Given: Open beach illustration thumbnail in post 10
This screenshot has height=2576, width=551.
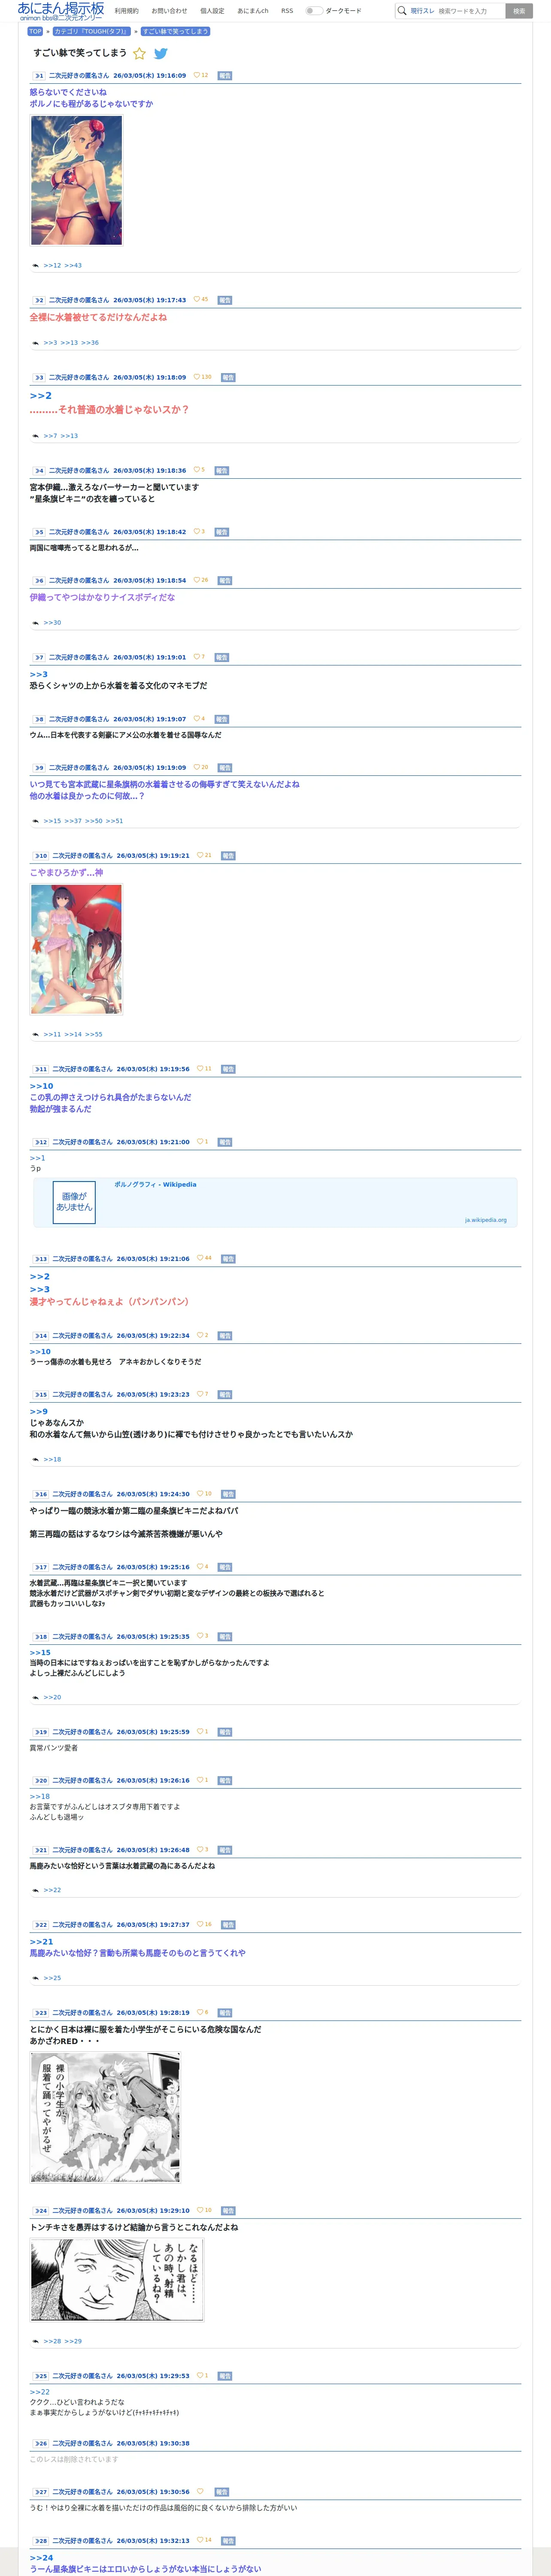Looking at the screenshot, I should (x=76, y=949).
